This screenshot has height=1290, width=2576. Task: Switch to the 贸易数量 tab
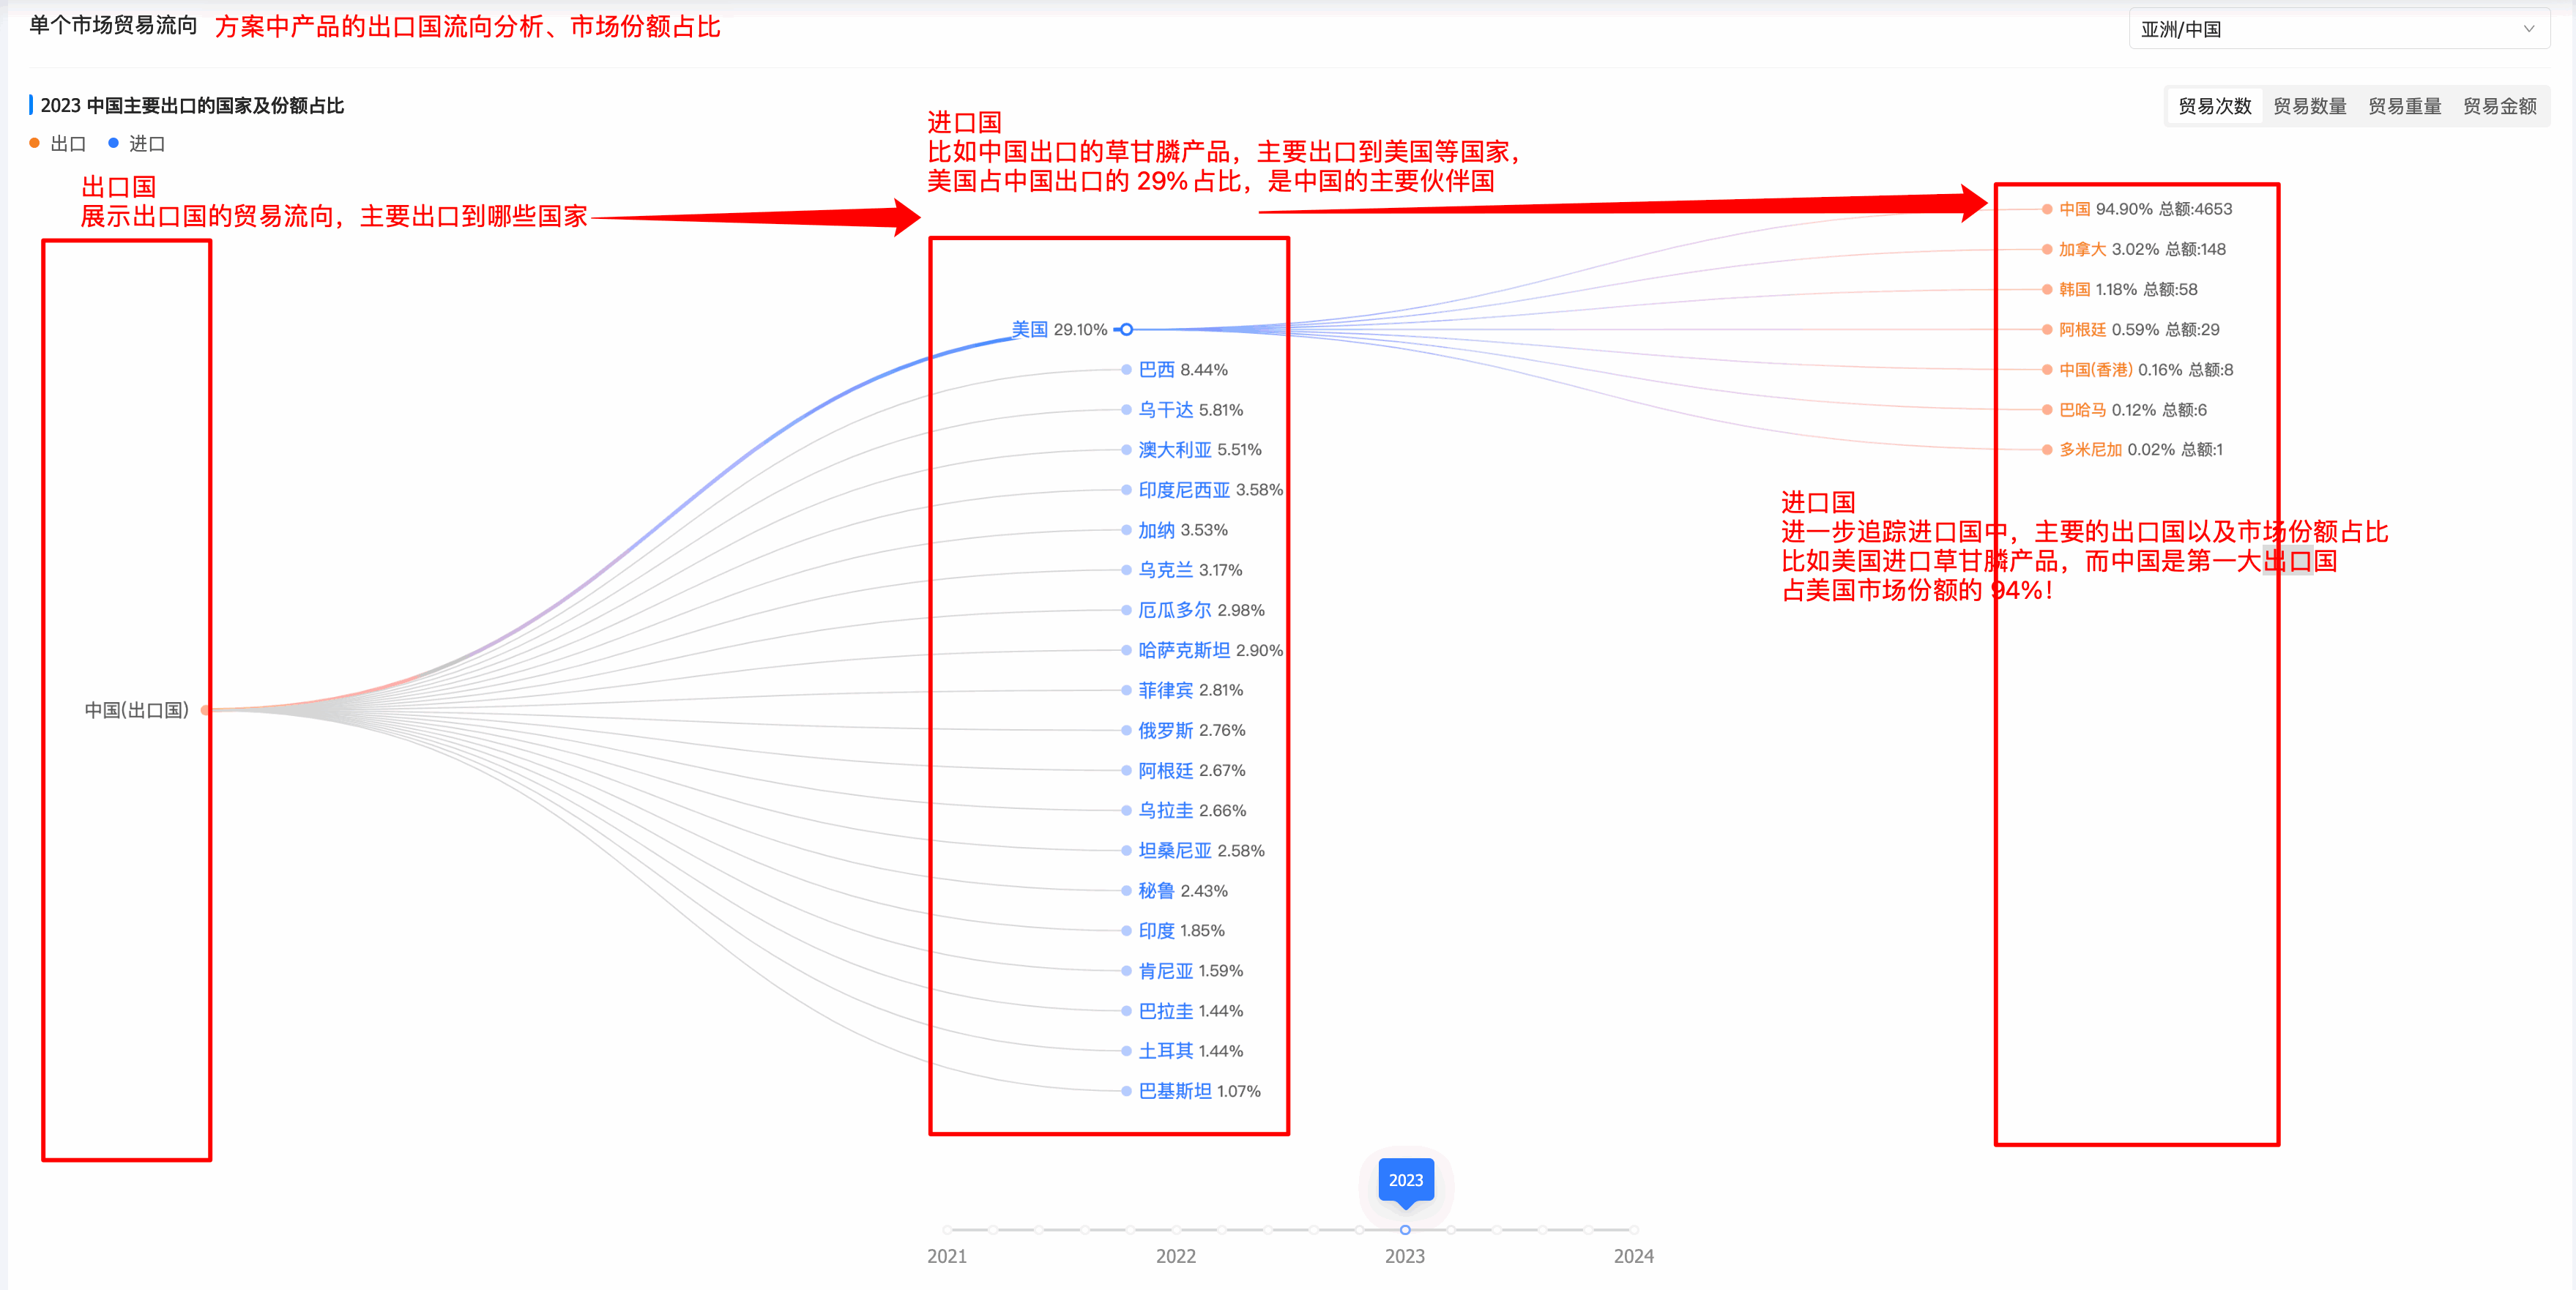pyautogui.click(x=2310, y=105)
